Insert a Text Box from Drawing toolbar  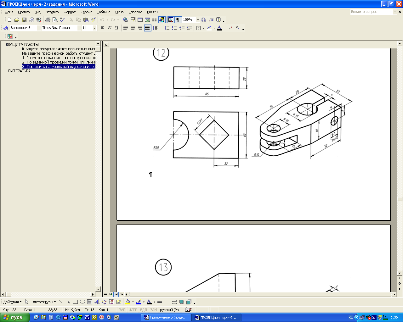click(90, 302)
